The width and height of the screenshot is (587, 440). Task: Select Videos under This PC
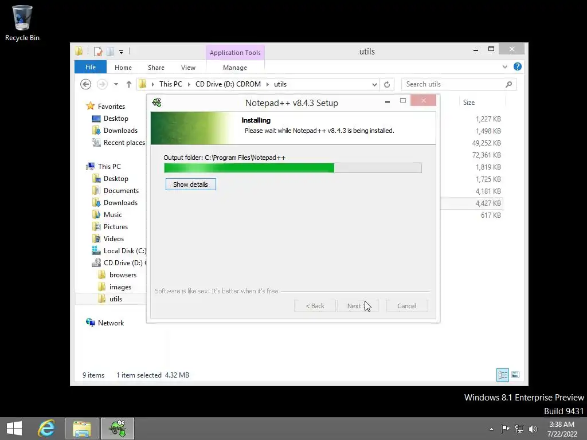click(114, 238)
